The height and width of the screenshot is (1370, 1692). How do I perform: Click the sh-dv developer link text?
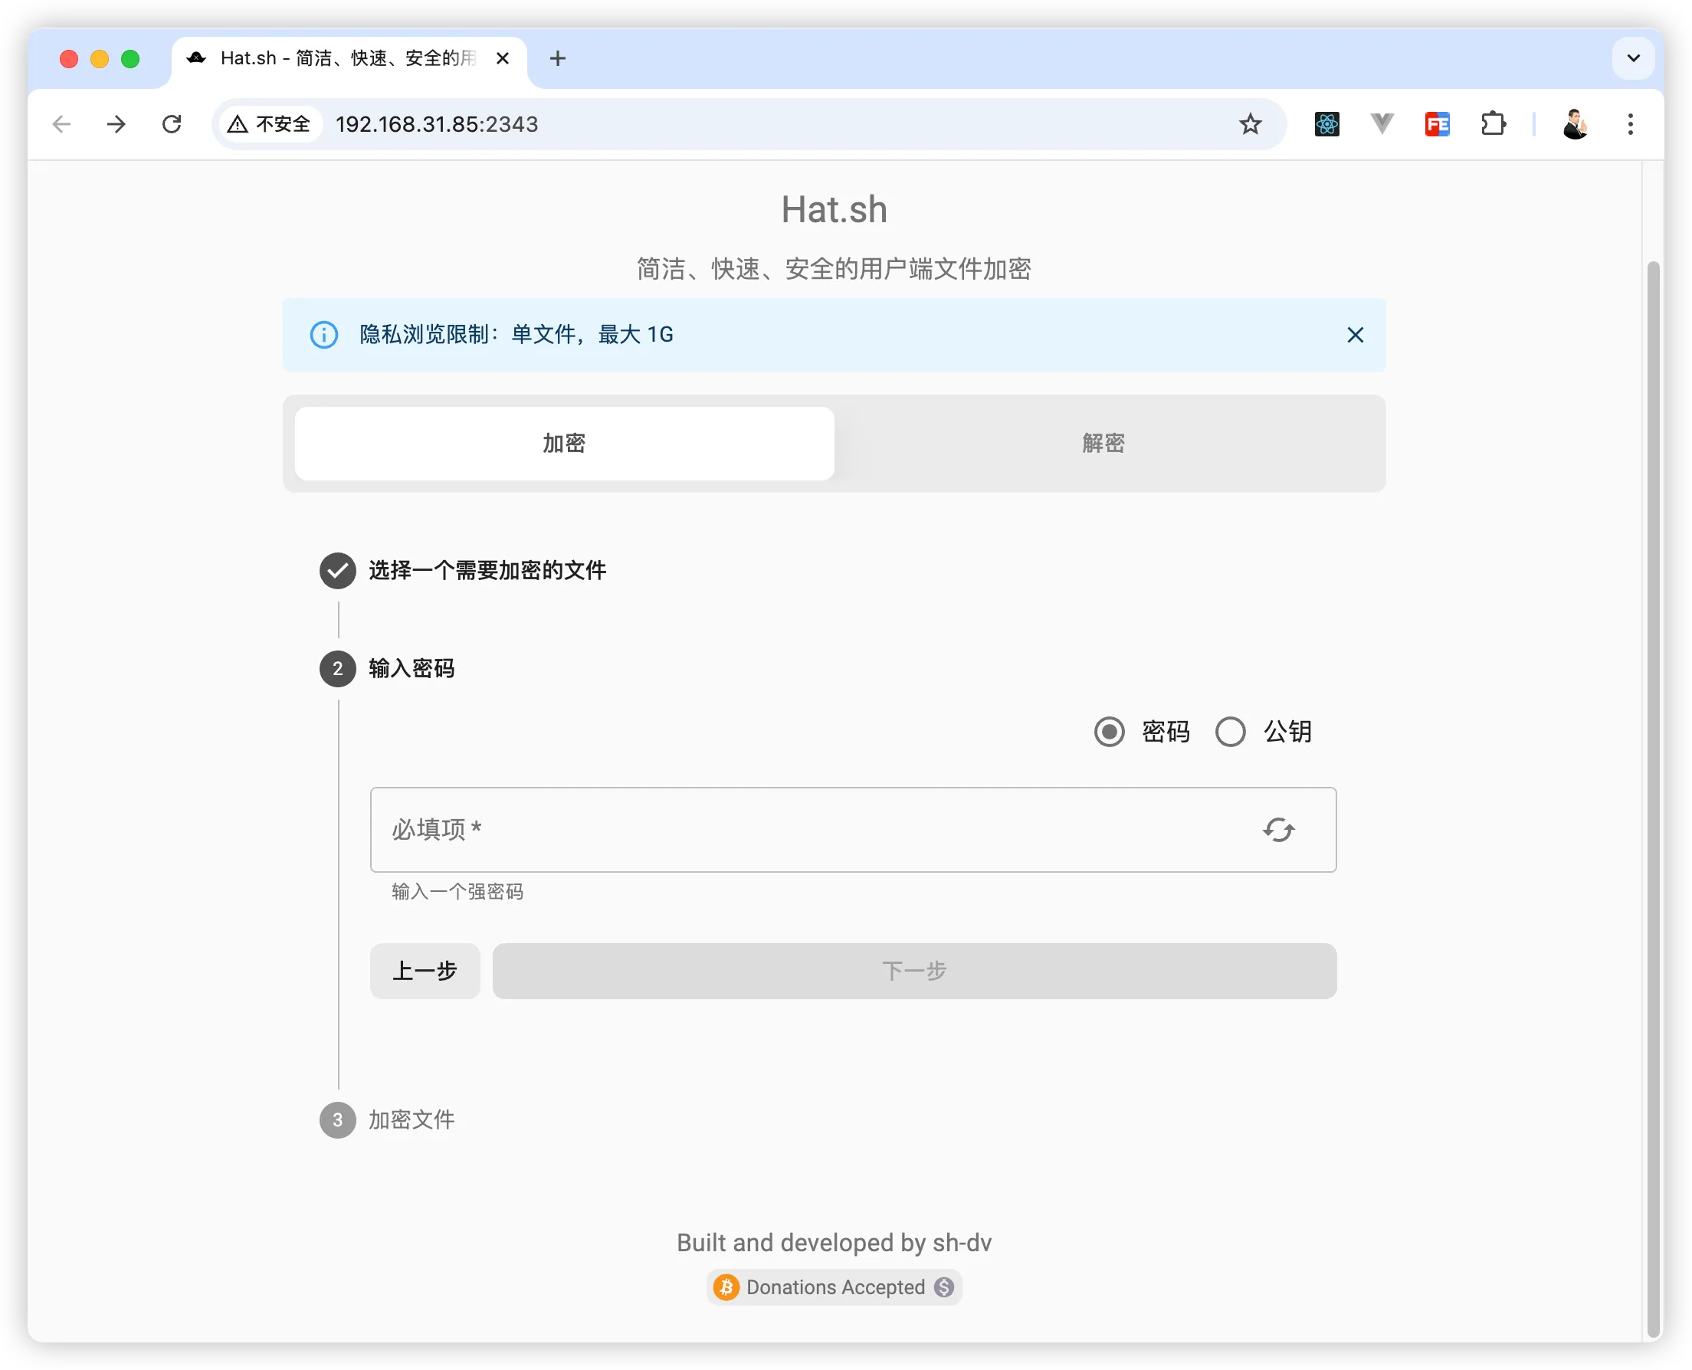point(962,1244)
